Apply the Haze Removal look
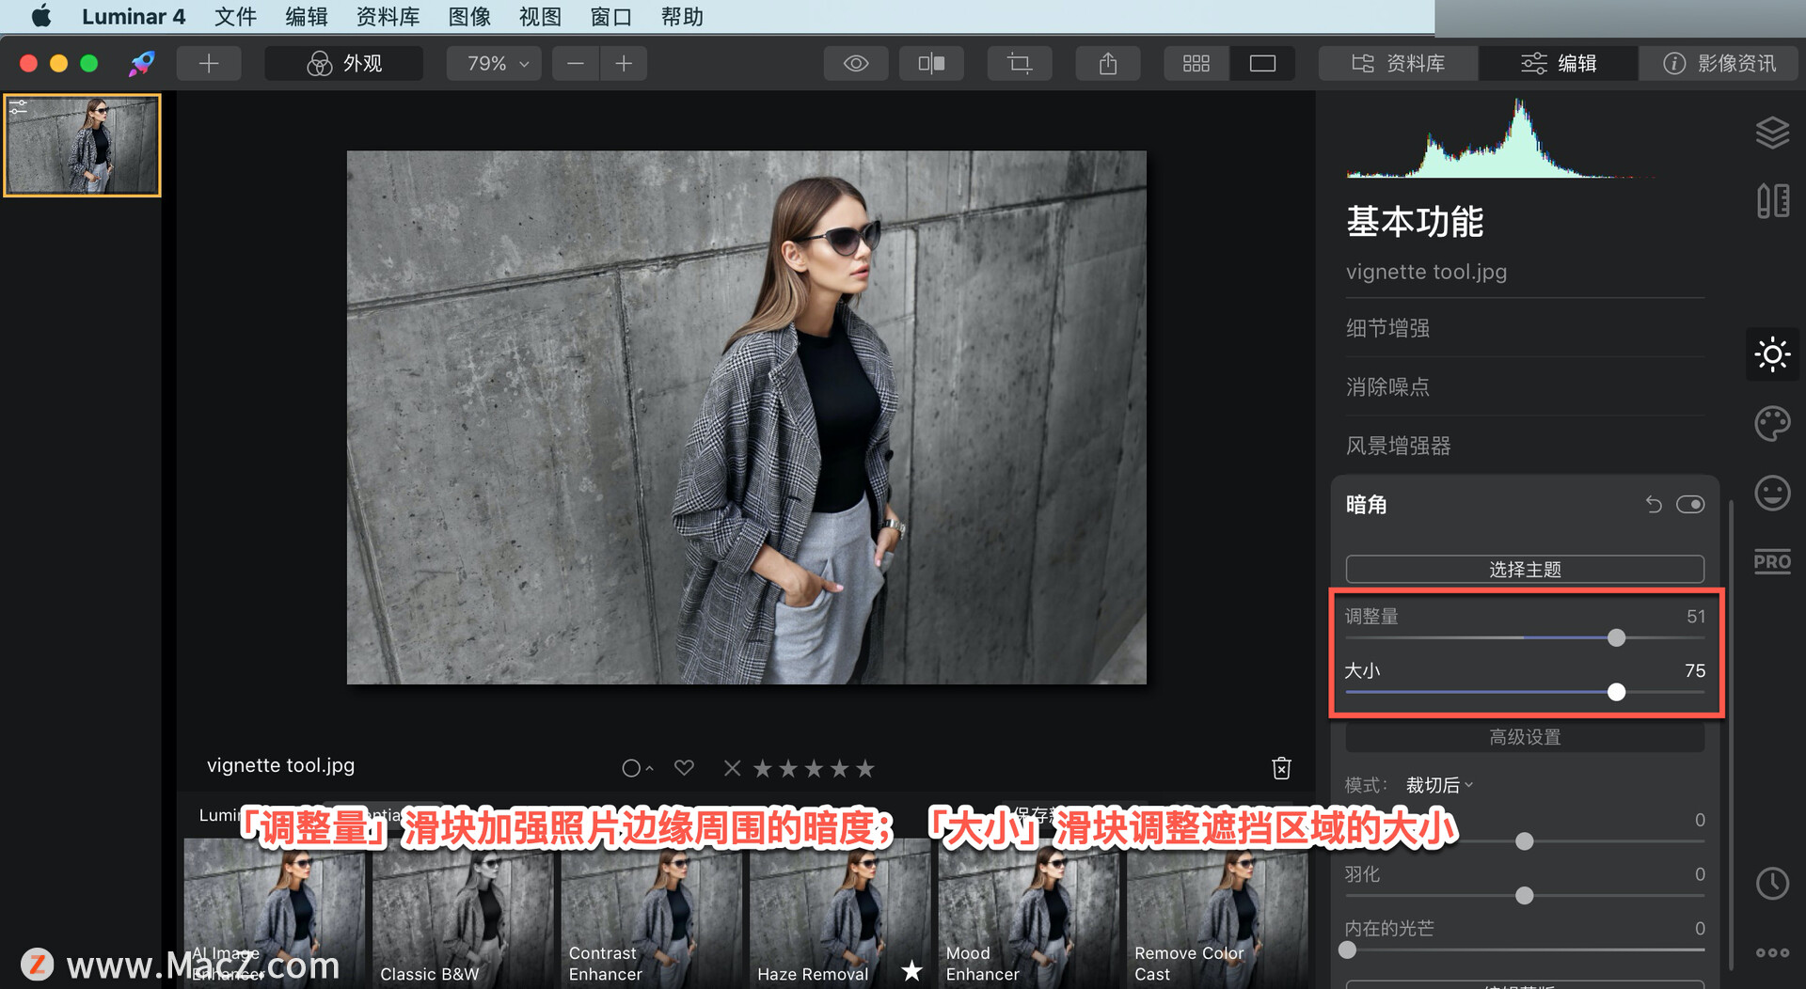 840,914
